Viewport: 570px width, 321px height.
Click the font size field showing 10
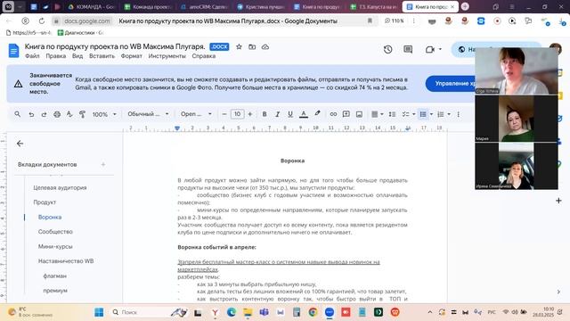pos(237,114)
